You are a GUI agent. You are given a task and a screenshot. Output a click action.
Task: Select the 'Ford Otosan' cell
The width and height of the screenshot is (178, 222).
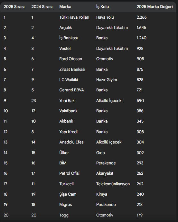(71, 59)
